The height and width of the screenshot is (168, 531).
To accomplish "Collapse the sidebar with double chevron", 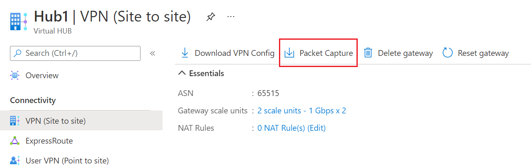I will pyautogui.click(x=153, y=53).
